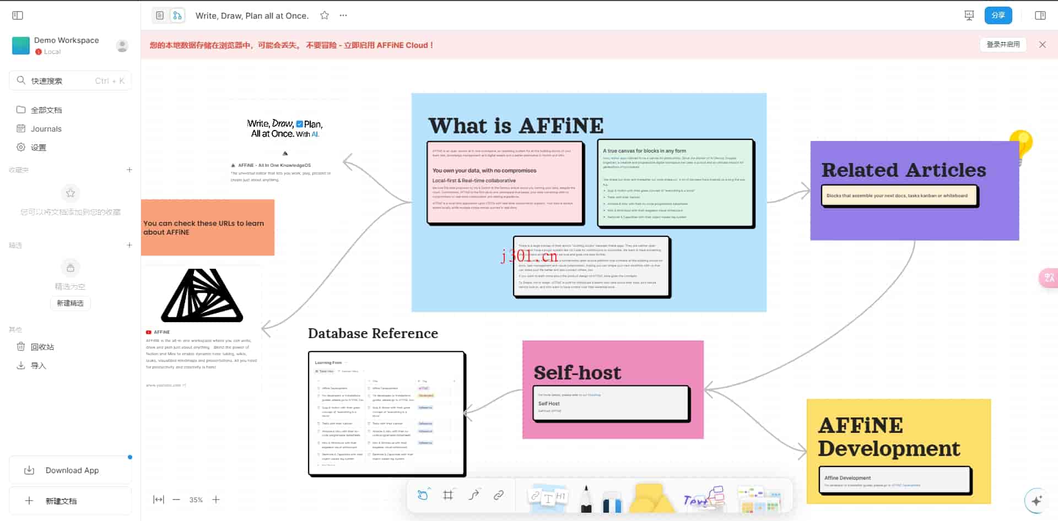
Task: Select the Frame tool in the toolbar
Action: click(448, 495)
